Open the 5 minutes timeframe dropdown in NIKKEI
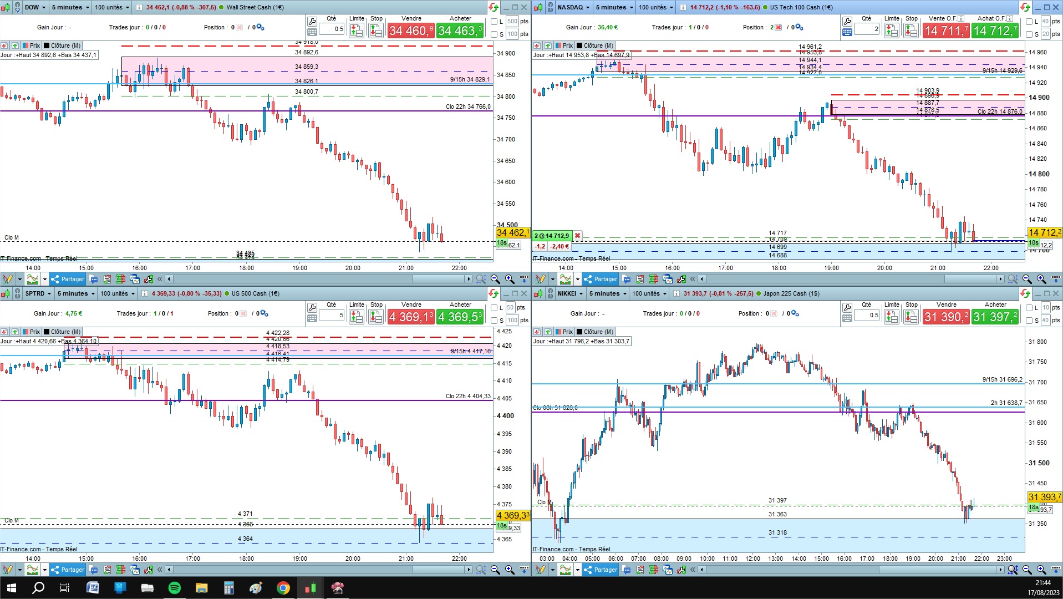The image size is (1063, 599). (607, 293)
